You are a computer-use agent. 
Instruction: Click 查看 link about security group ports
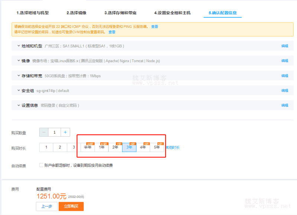154,27
